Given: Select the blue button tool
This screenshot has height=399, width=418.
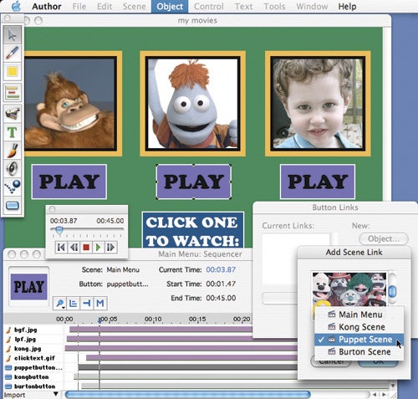Looking at the screenshot, I should [x=13, y=206].
